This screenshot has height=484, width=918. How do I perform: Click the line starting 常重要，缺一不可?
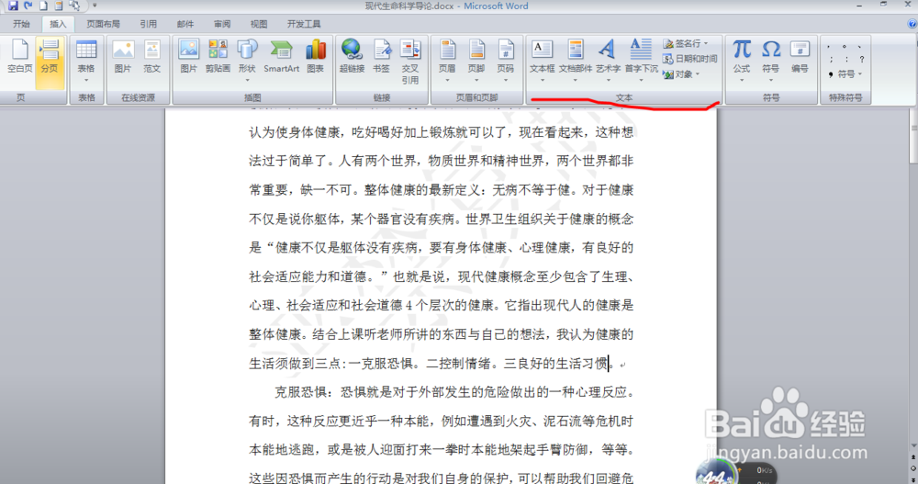coord(442,190)
